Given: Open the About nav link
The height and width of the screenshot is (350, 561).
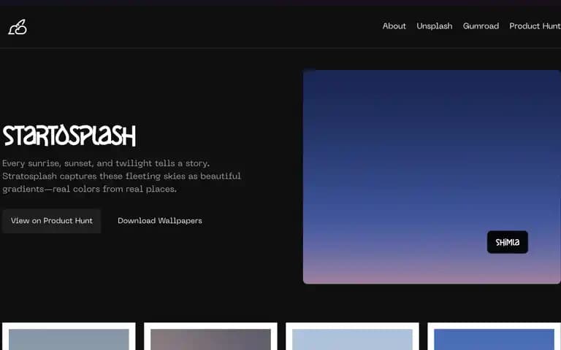Looking at the screenshot, I should (394, 26).
